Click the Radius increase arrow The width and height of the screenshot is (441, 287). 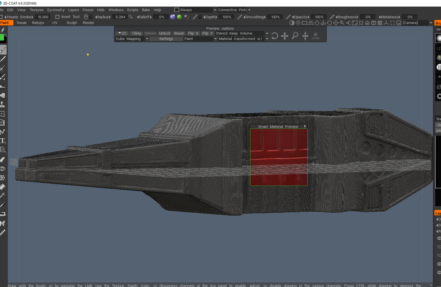click(110, 17)
